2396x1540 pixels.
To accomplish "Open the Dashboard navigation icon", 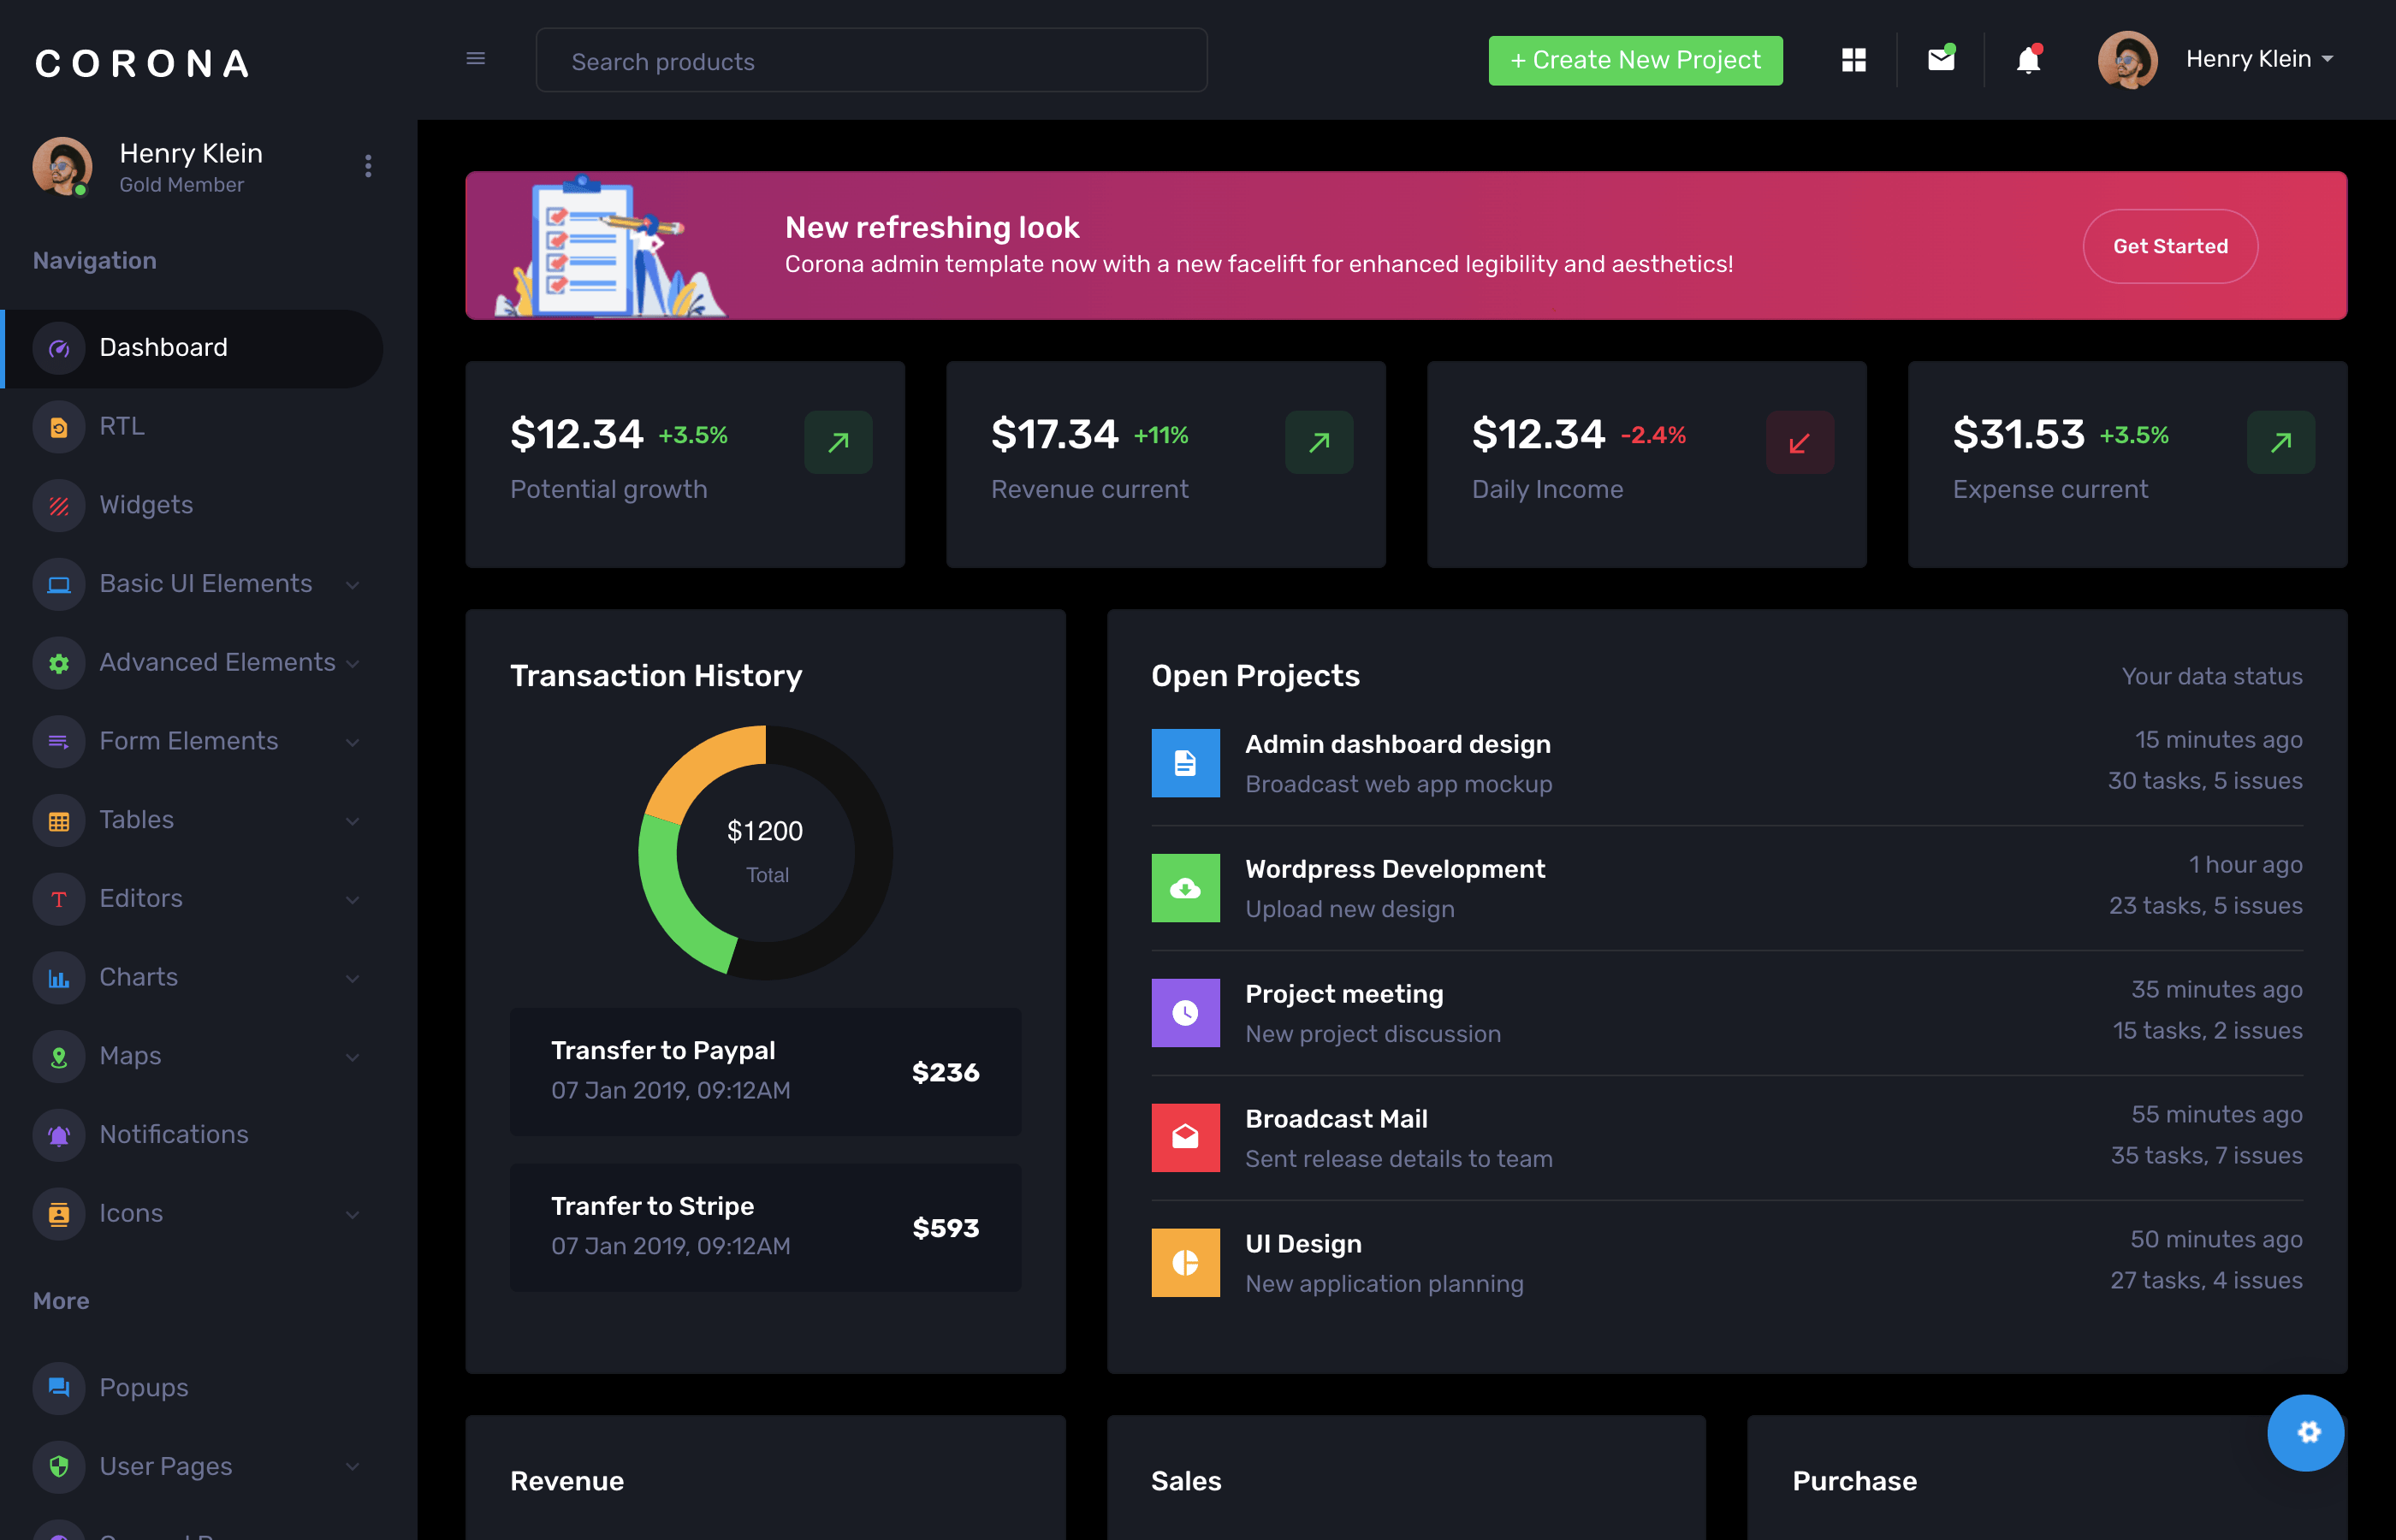I will pos(59,348).
